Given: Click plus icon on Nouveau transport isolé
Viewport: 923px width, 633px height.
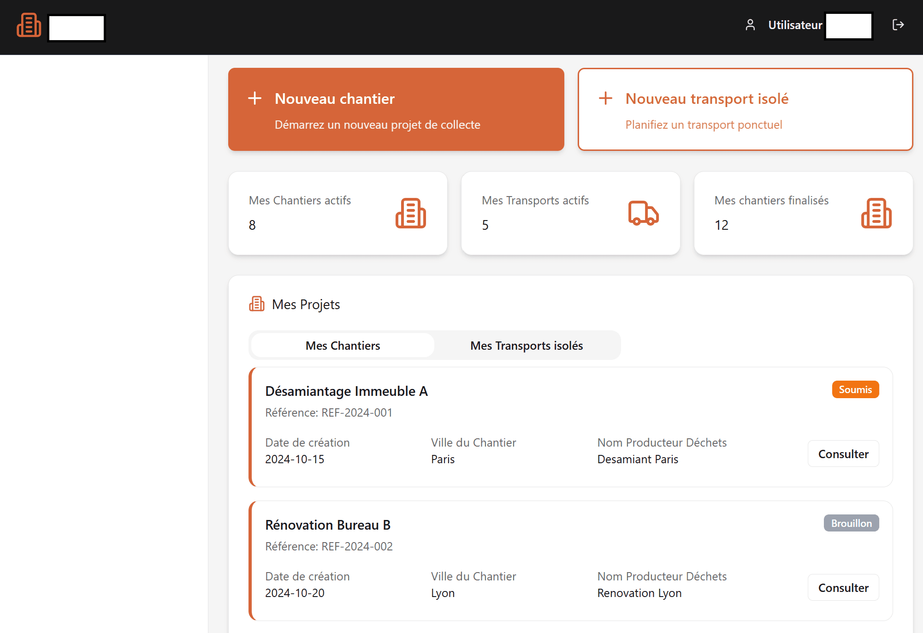Looking at the screenshot, I should [x=605, y=98].
